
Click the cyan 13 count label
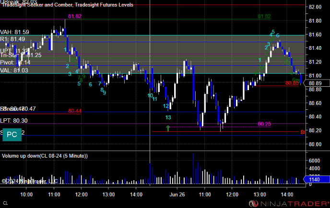(168, 117)
